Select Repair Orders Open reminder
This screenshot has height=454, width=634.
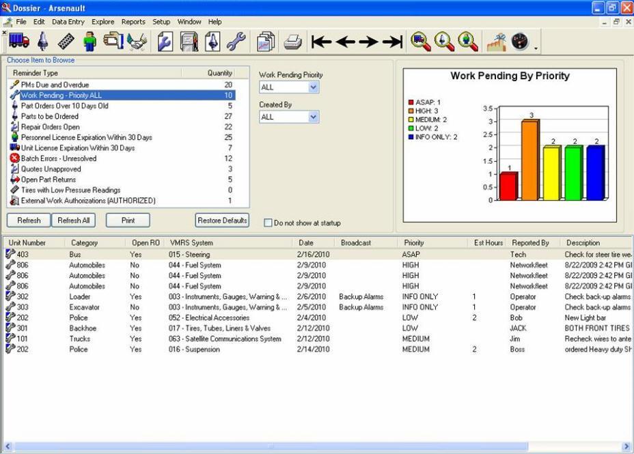click(122, 127)
